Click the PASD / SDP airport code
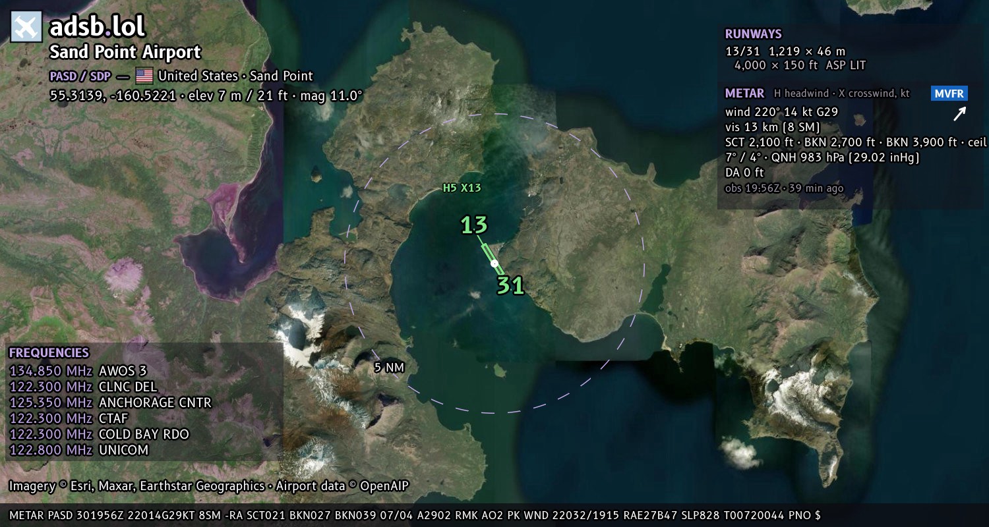The height and width of the screenshot is (527, 989). 80,76
